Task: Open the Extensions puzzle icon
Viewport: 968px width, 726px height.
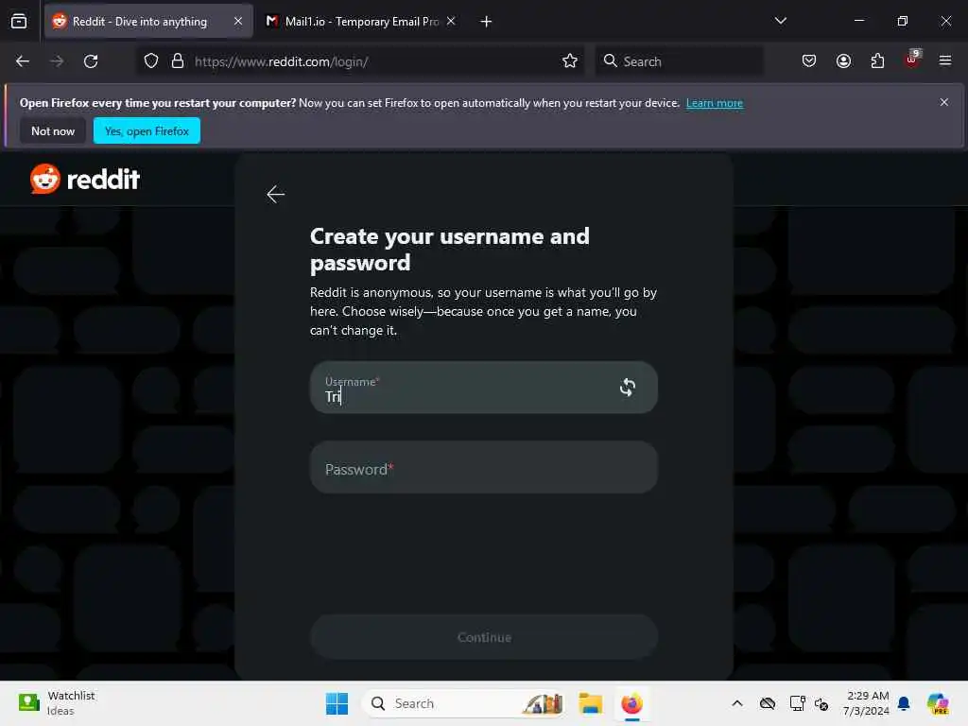Action: (x=877, y=61)
